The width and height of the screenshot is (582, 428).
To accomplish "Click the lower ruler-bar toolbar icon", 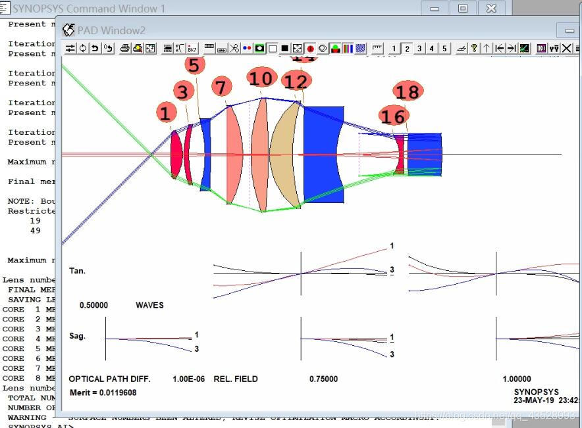I will pyautogui.click(x=222, y=48).
